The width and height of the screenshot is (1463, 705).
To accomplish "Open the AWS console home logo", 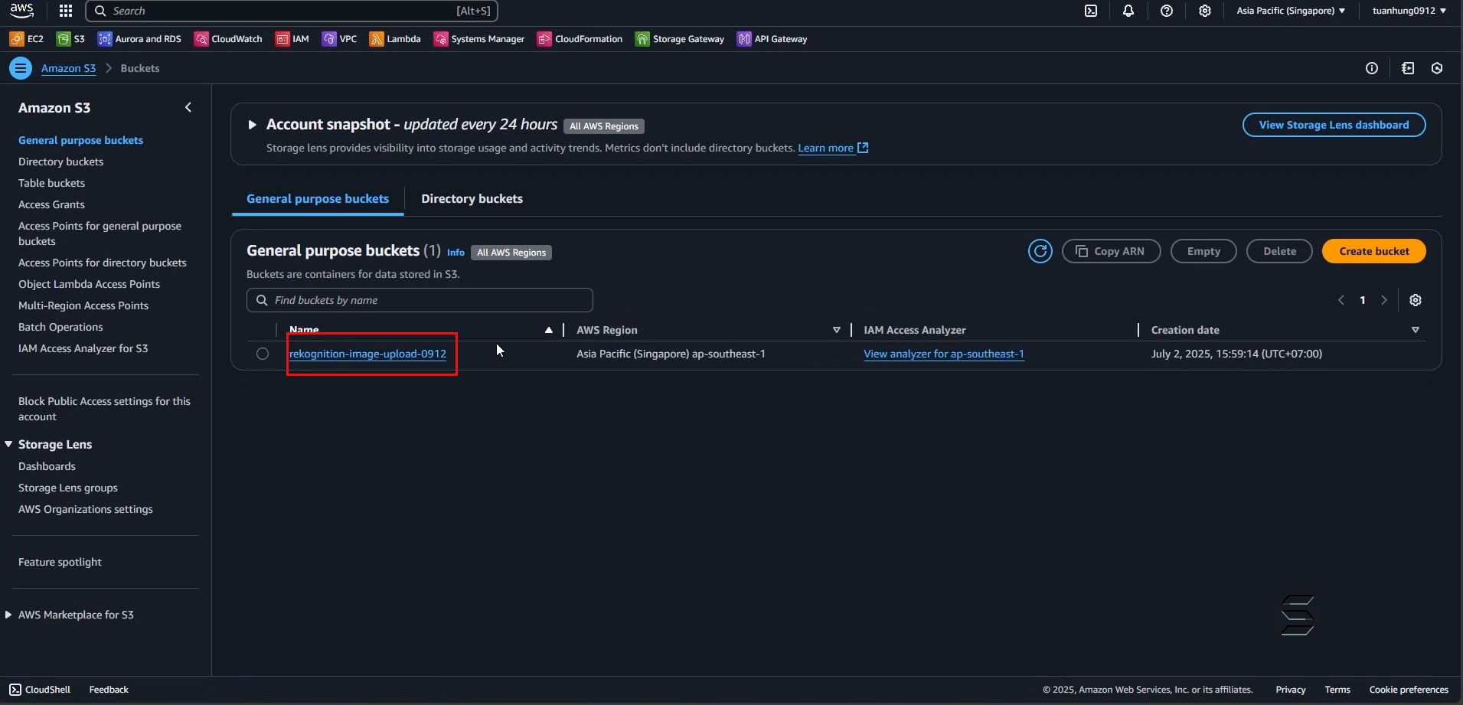I will [x=21, y=11].
